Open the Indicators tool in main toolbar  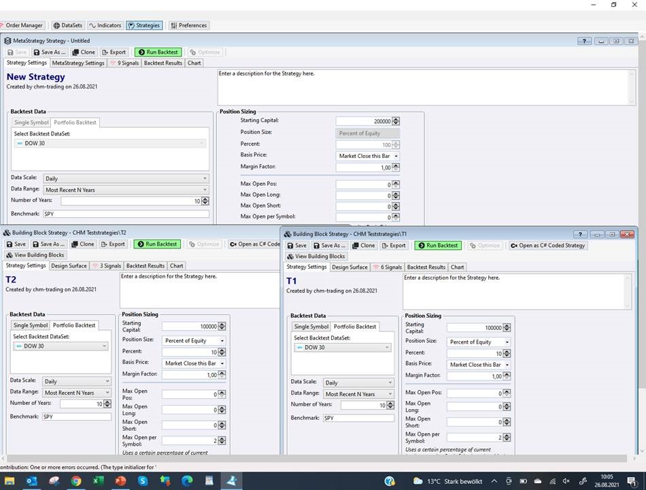tap(105, 25)
